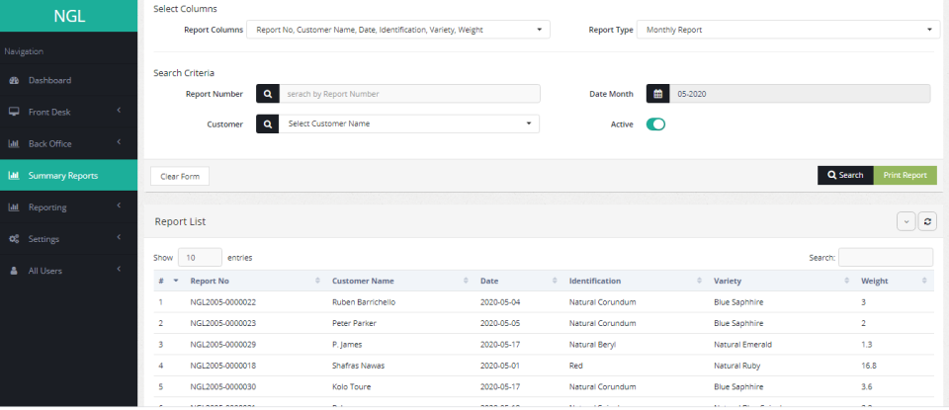Open the Select Customer Name dropdown

[x=409, y=123]
